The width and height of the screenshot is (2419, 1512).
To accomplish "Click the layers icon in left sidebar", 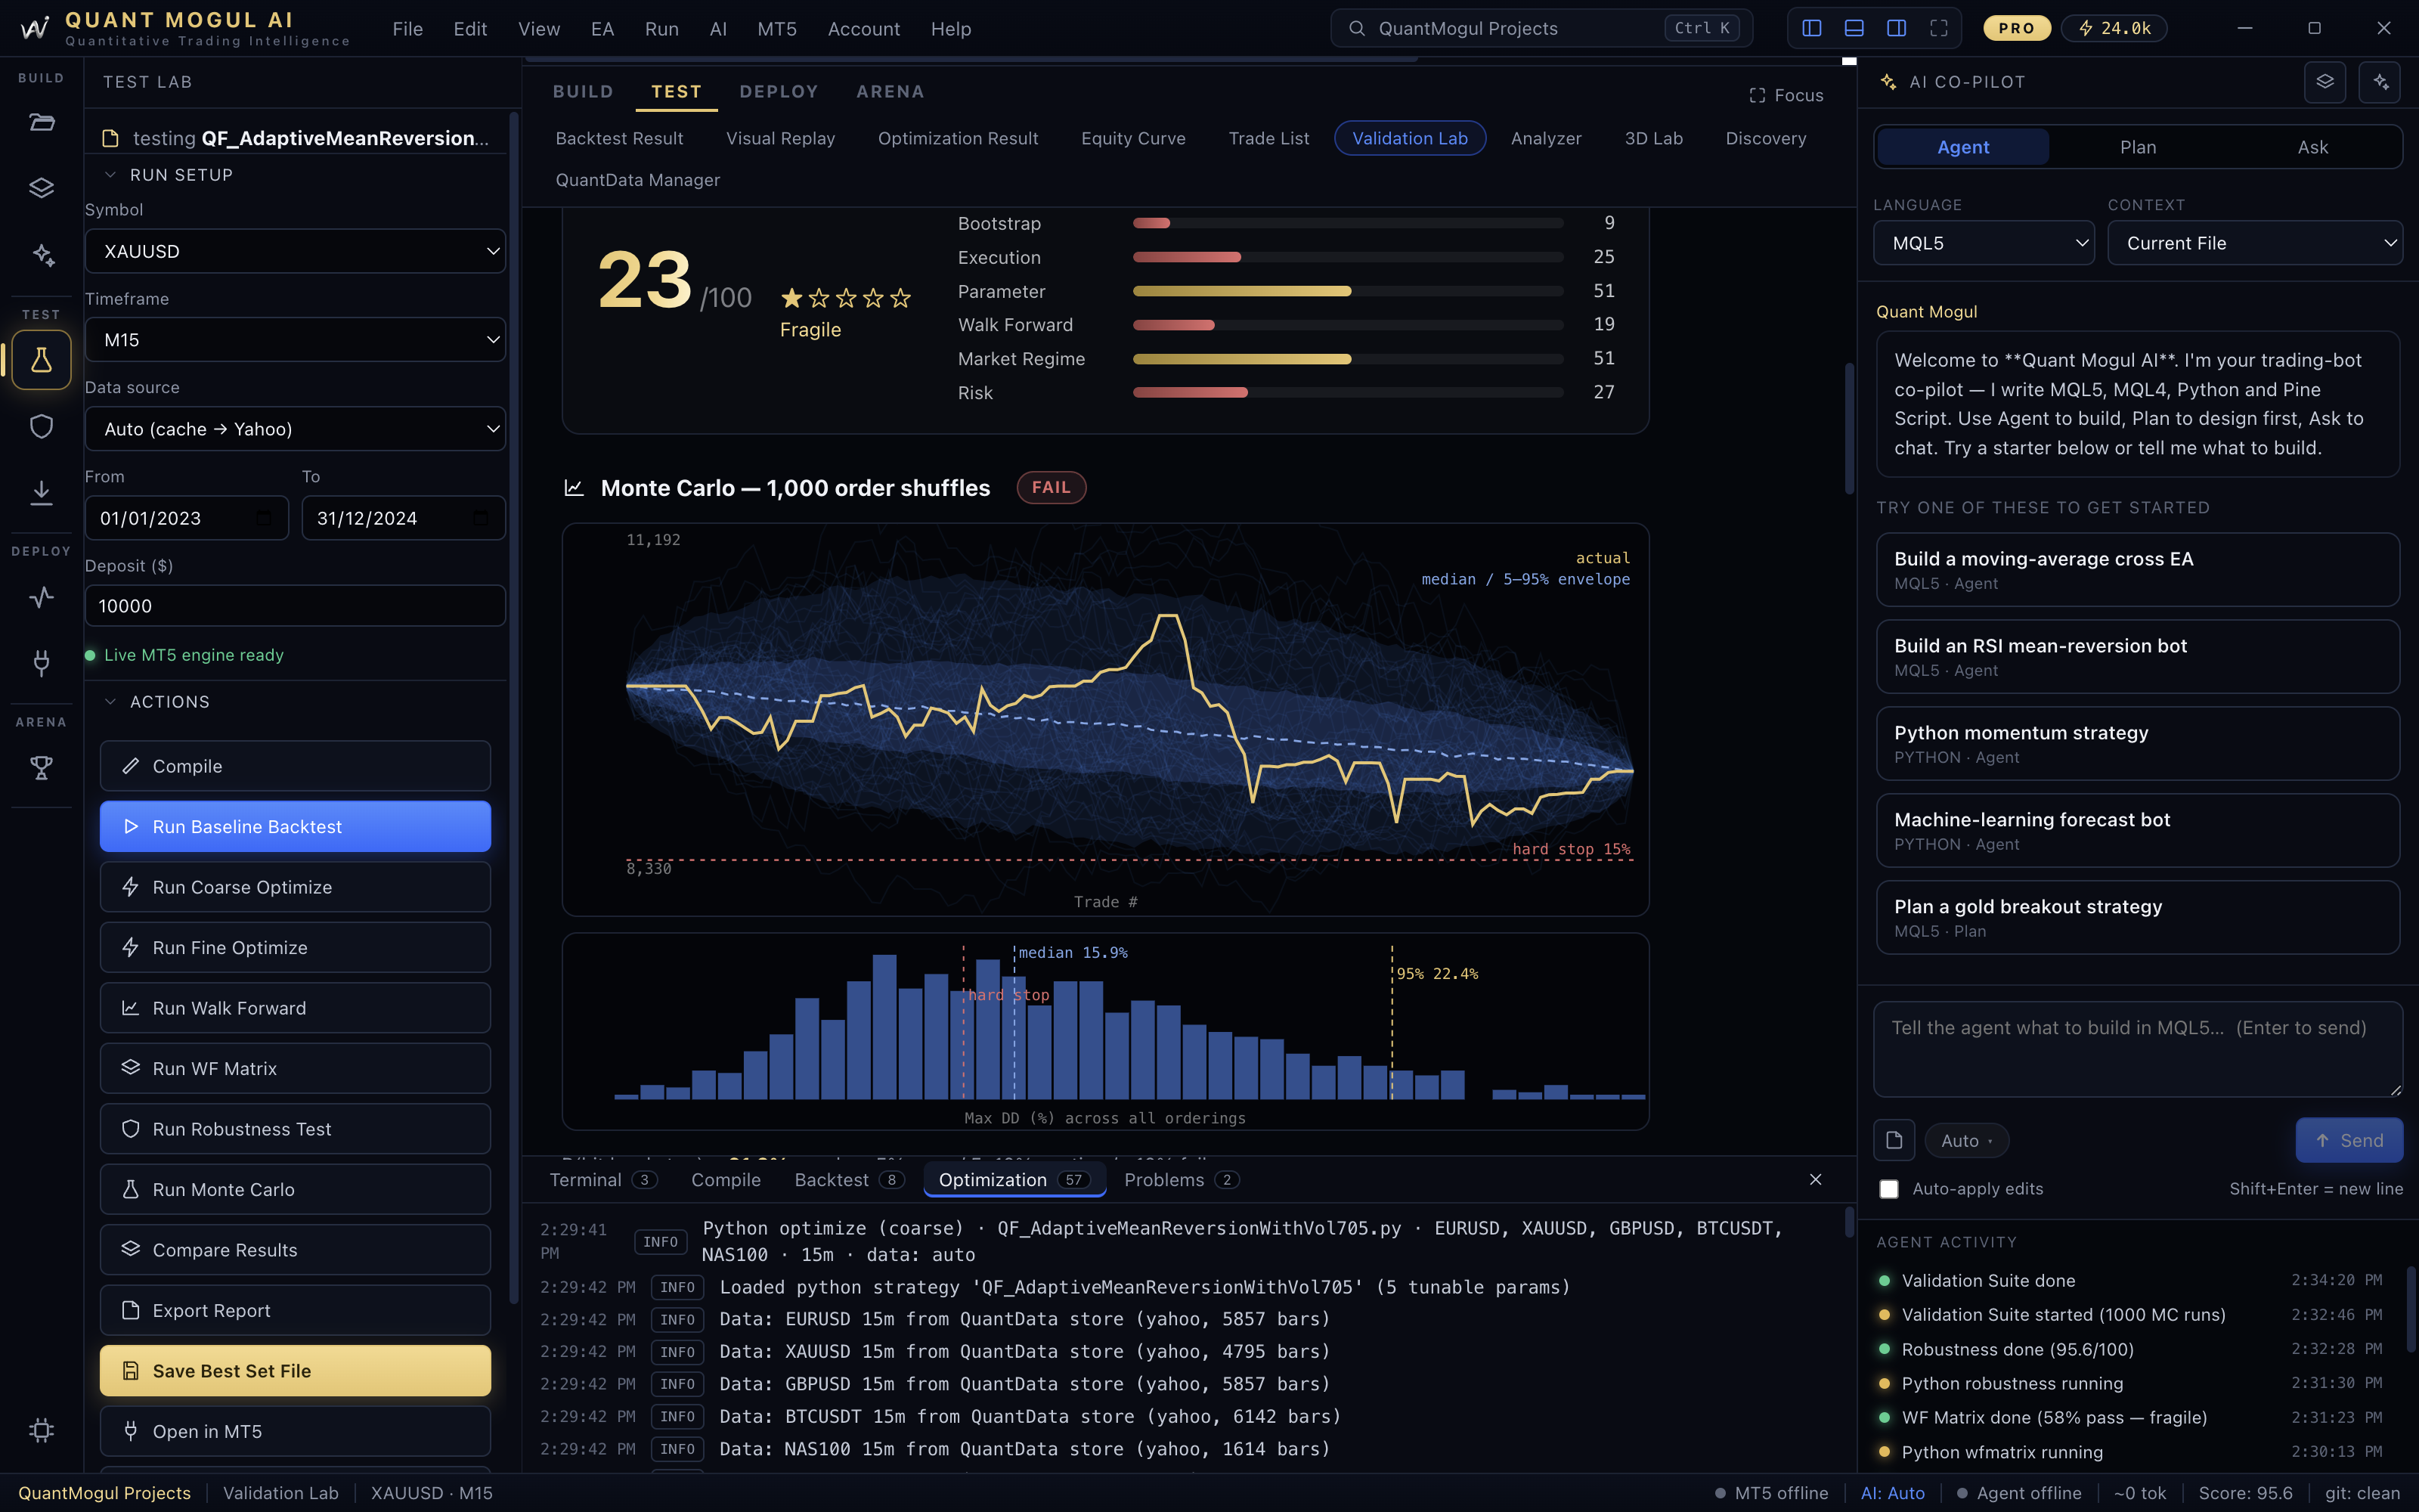I will tap(41, 188).
